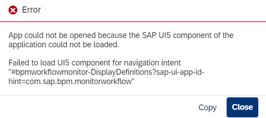Click empty header space right of Error title
The image size is (266, 118).
click(x=153, y=10)
